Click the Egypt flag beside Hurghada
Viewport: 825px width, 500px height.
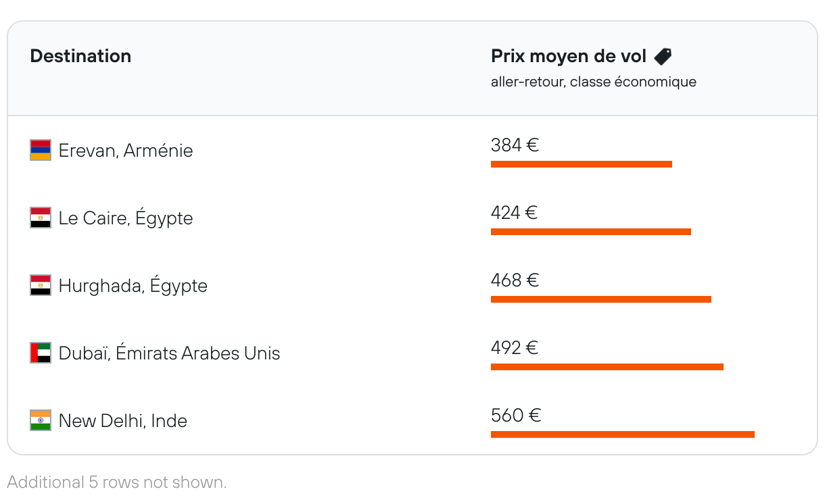click(41, 285)
